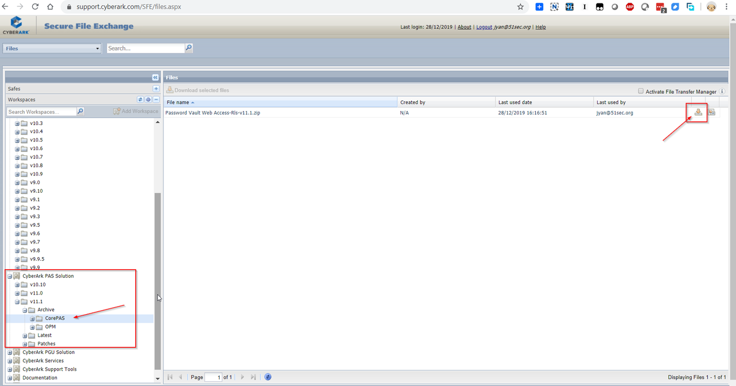Click the Logout link
The height and width of the screenshot is (386, 736).
point(484,27)
